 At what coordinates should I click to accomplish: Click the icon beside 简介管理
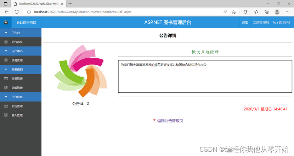coord(6,115)
